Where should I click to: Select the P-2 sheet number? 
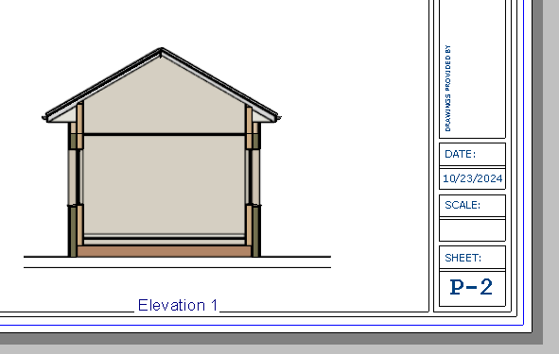(472, 287)
